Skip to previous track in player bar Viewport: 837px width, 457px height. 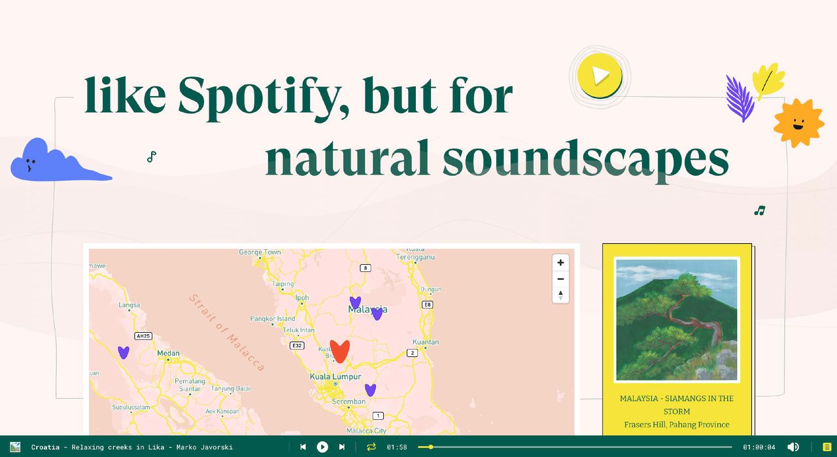pos(303,447)
